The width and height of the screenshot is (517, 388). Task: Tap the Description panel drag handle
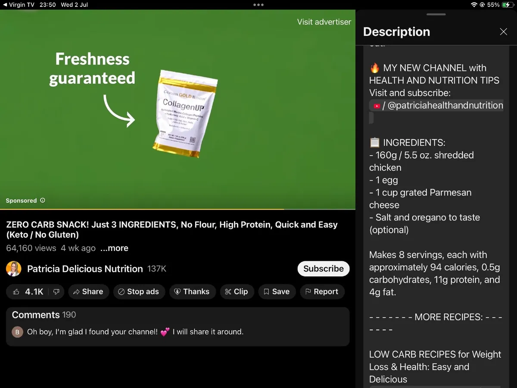click(x=436, y=14)
